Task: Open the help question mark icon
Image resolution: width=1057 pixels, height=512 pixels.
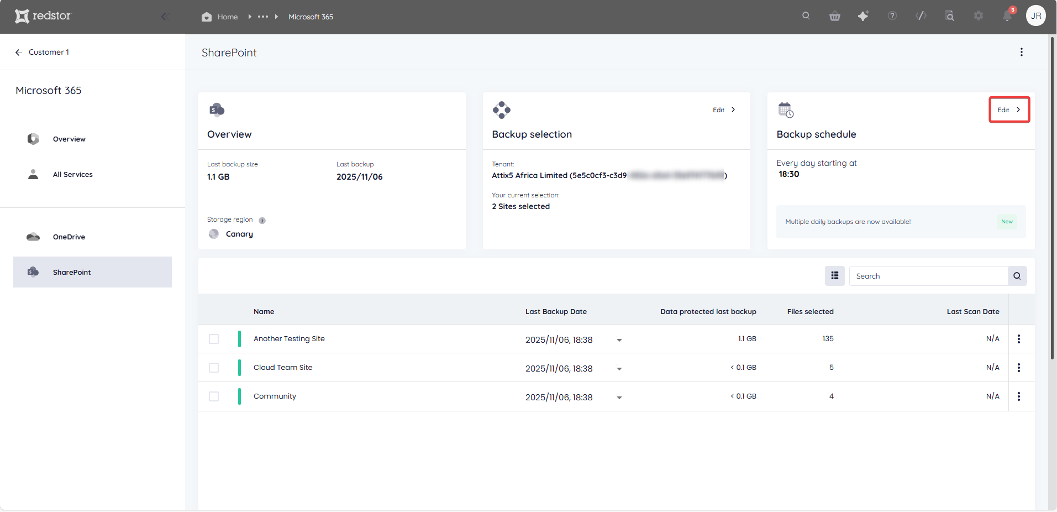Action: coord(892,16)
